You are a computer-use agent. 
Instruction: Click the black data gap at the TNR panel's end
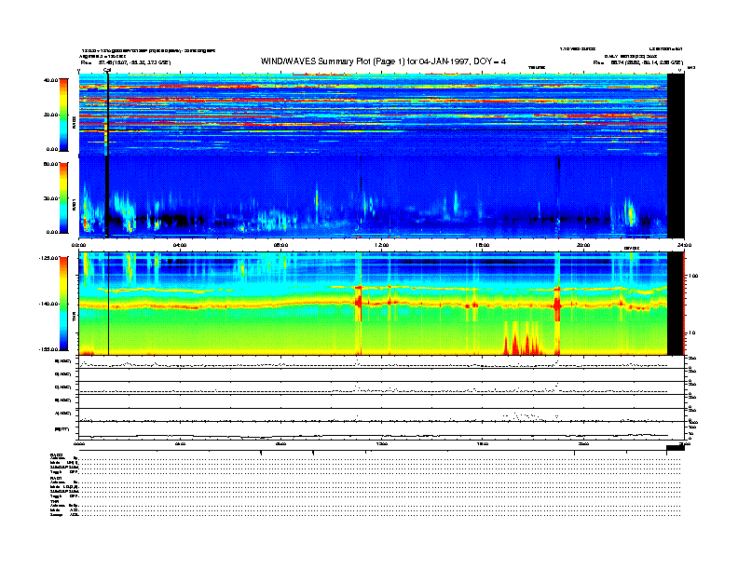[x=676, y=304]
